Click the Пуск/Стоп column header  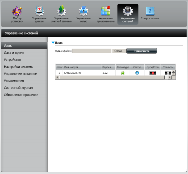point(153,67)
